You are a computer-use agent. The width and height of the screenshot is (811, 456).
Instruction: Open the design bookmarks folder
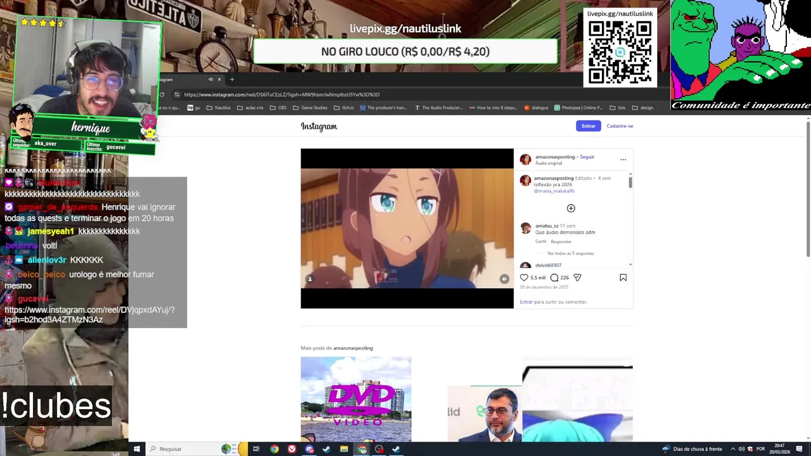coord(642,108)
